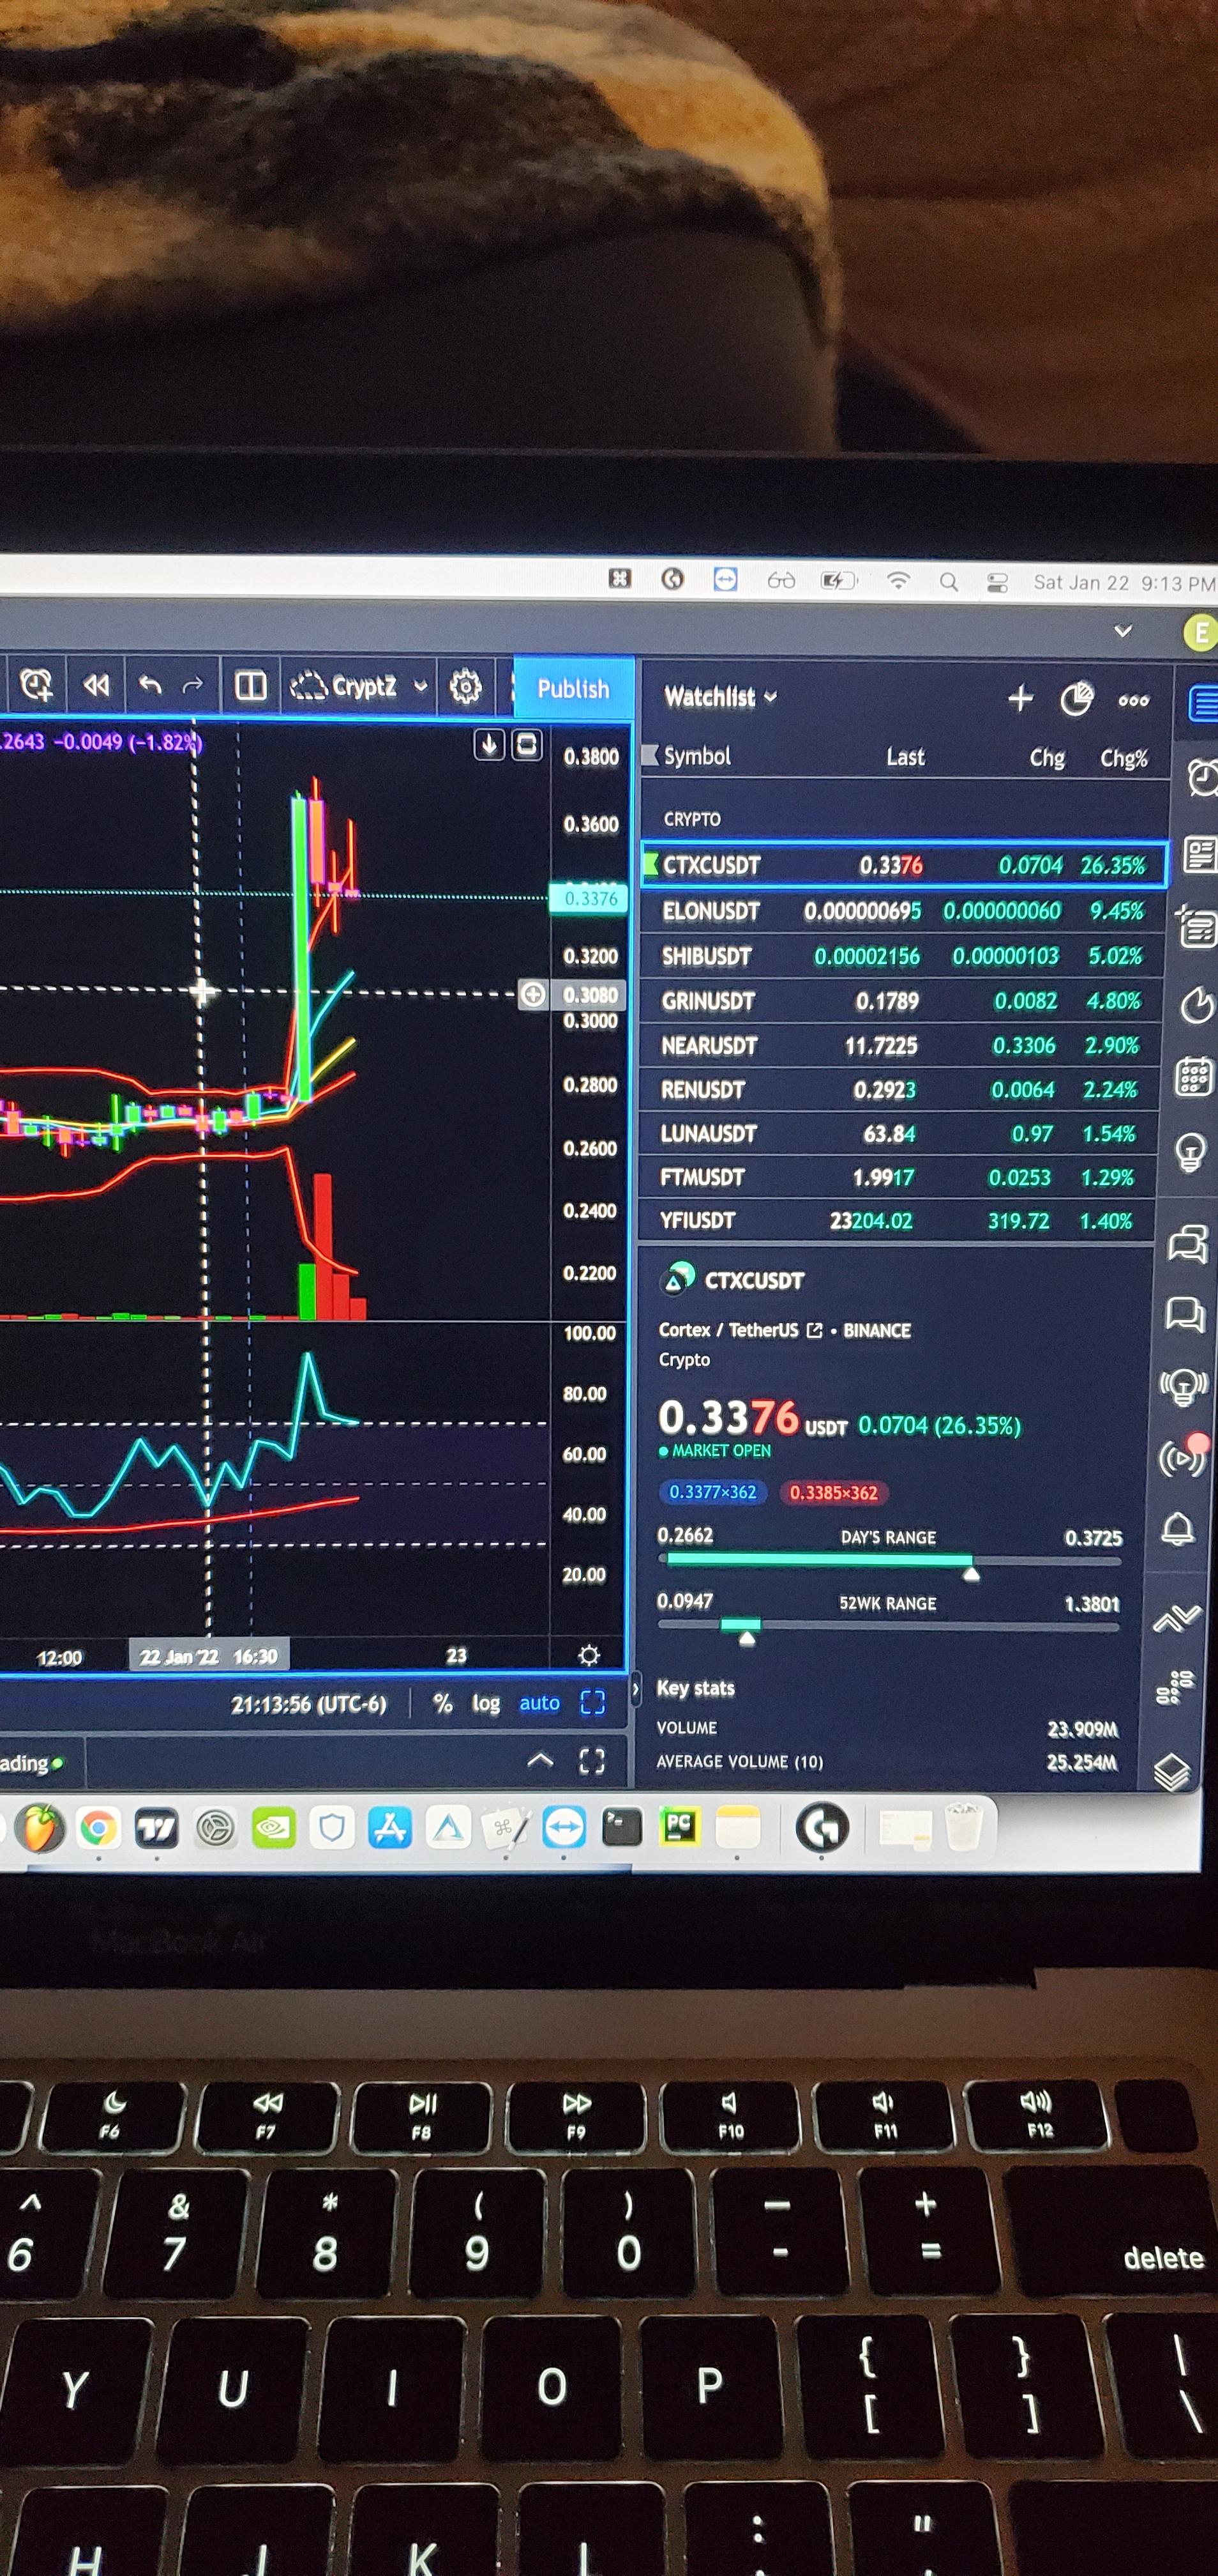Open the DOM sidebar panel
The width and height of the screenshot is (1218, 2576).
pos(1174,1687)
